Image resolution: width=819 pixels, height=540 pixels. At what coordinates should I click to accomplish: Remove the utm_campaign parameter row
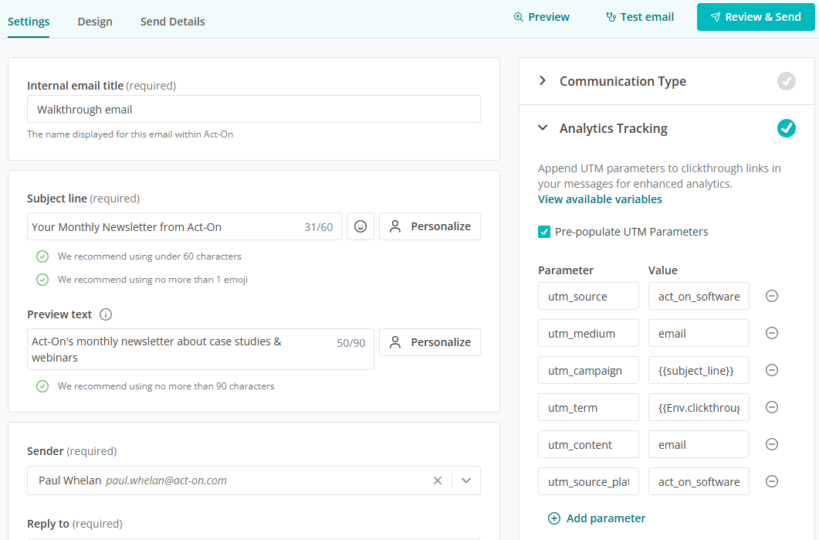771,370
